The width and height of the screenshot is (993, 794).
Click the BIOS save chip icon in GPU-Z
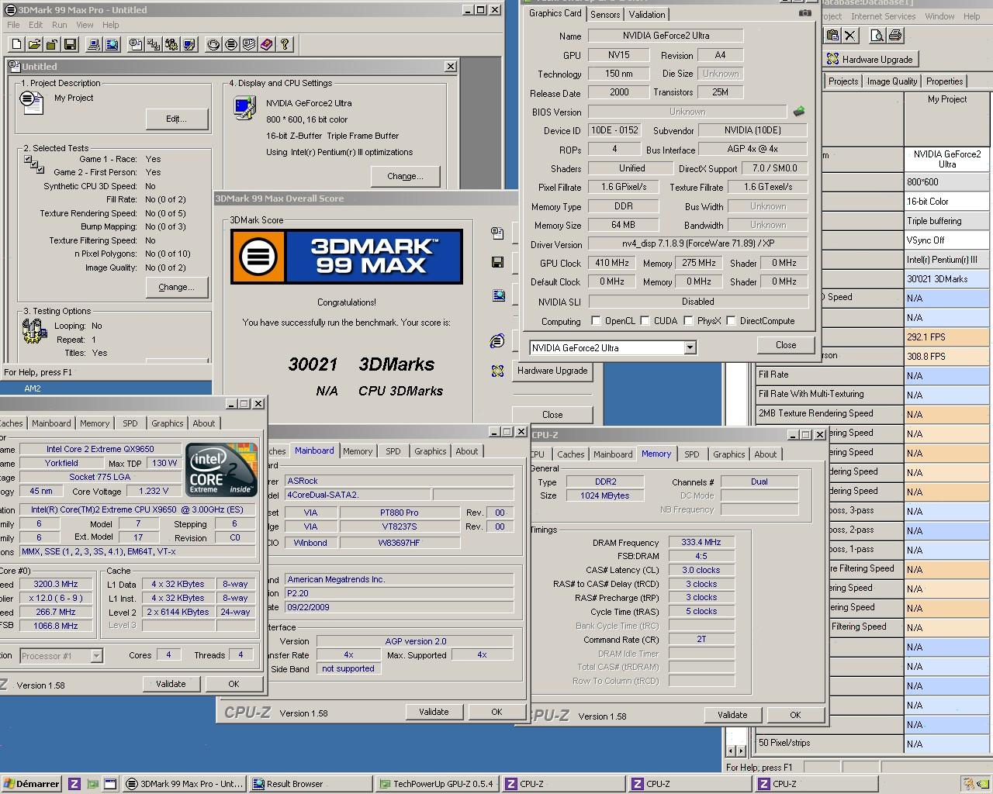point(798,112)
